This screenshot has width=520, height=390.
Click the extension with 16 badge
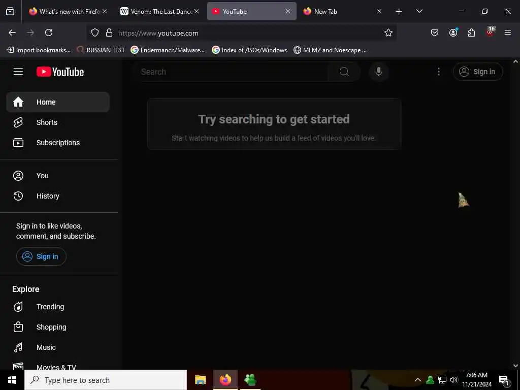(490, 32)
